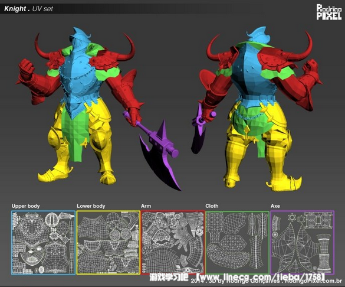
Task: Select the Cloth UV map thumbnail
Action: point(238,243)
